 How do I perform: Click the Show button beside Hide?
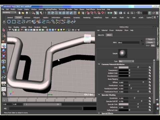click(148, 46)
